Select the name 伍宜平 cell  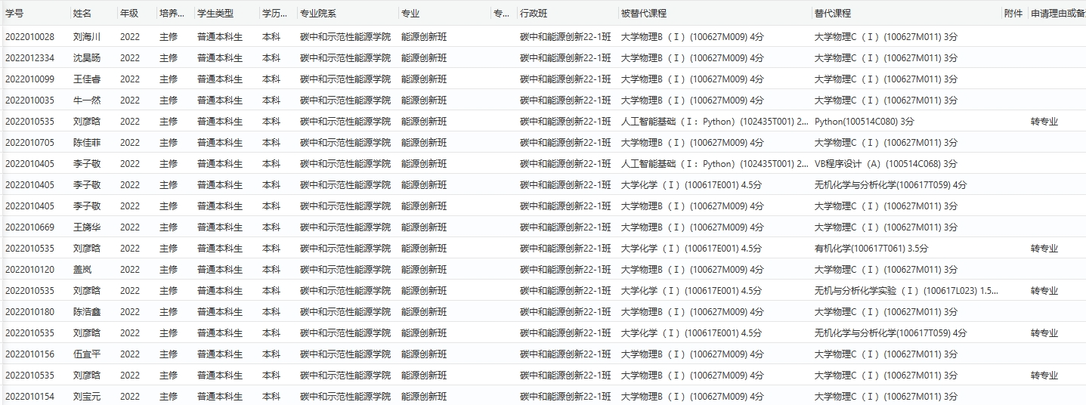86,354
